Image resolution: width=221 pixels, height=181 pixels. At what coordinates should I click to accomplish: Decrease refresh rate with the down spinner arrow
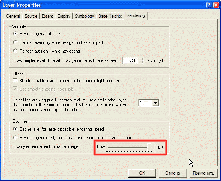140,62
